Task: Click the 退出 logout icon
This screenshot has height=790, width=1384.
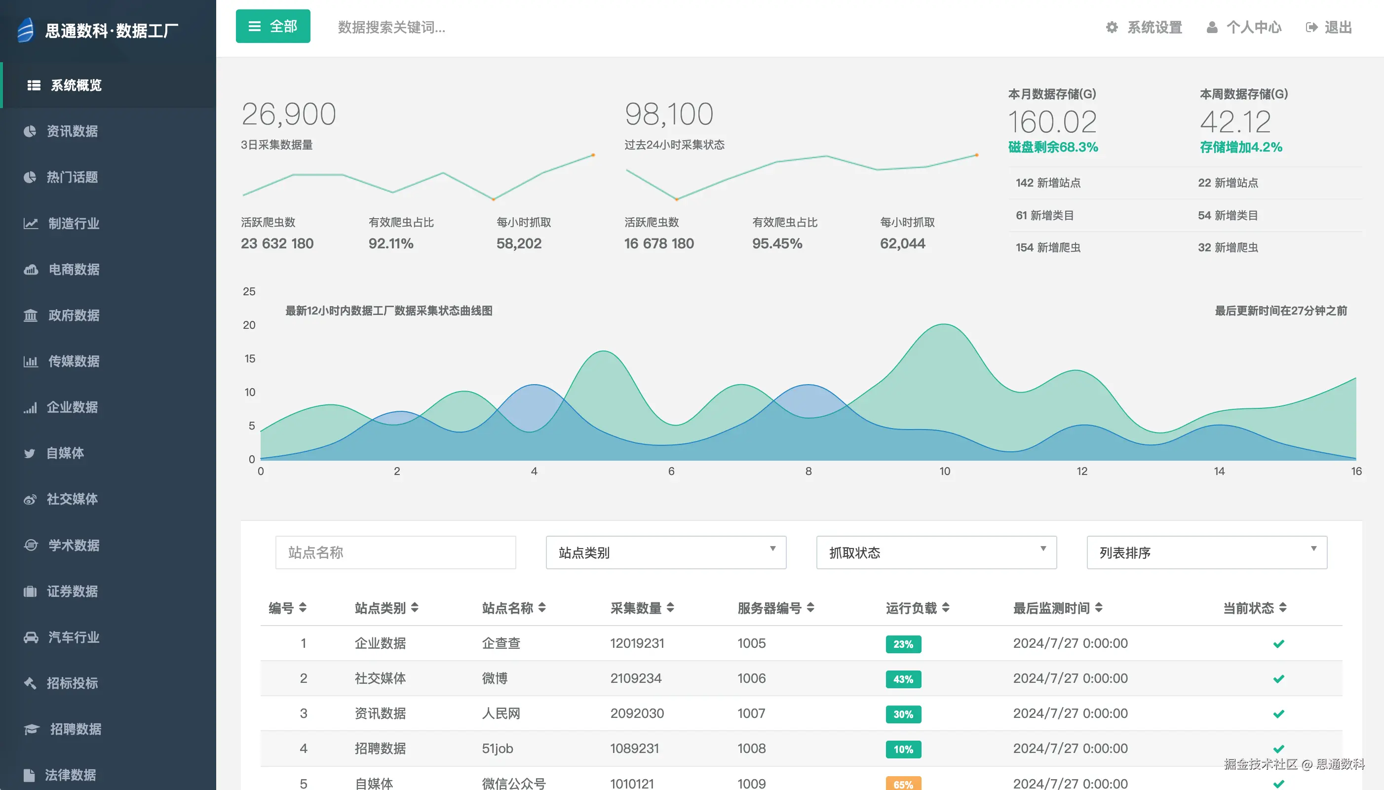Action: [1311, 27]
